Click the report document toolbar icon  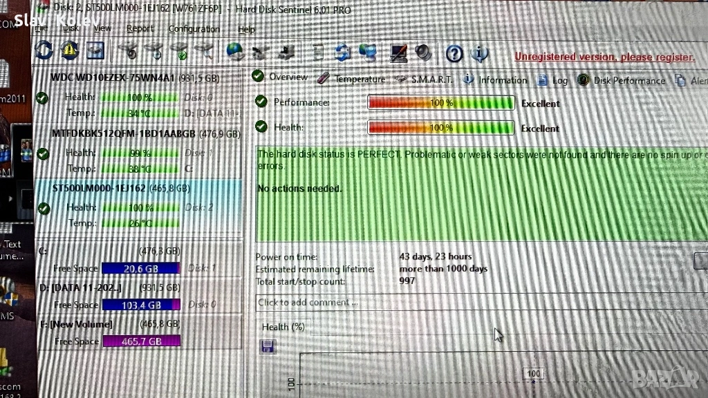pyautogui.click(x=318, y=53)
